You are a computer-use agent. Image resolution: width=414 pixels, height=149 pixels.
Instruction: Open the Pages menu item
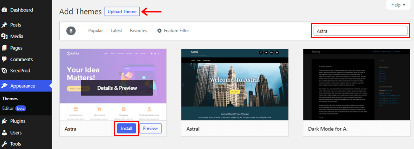tap(26, 48)
